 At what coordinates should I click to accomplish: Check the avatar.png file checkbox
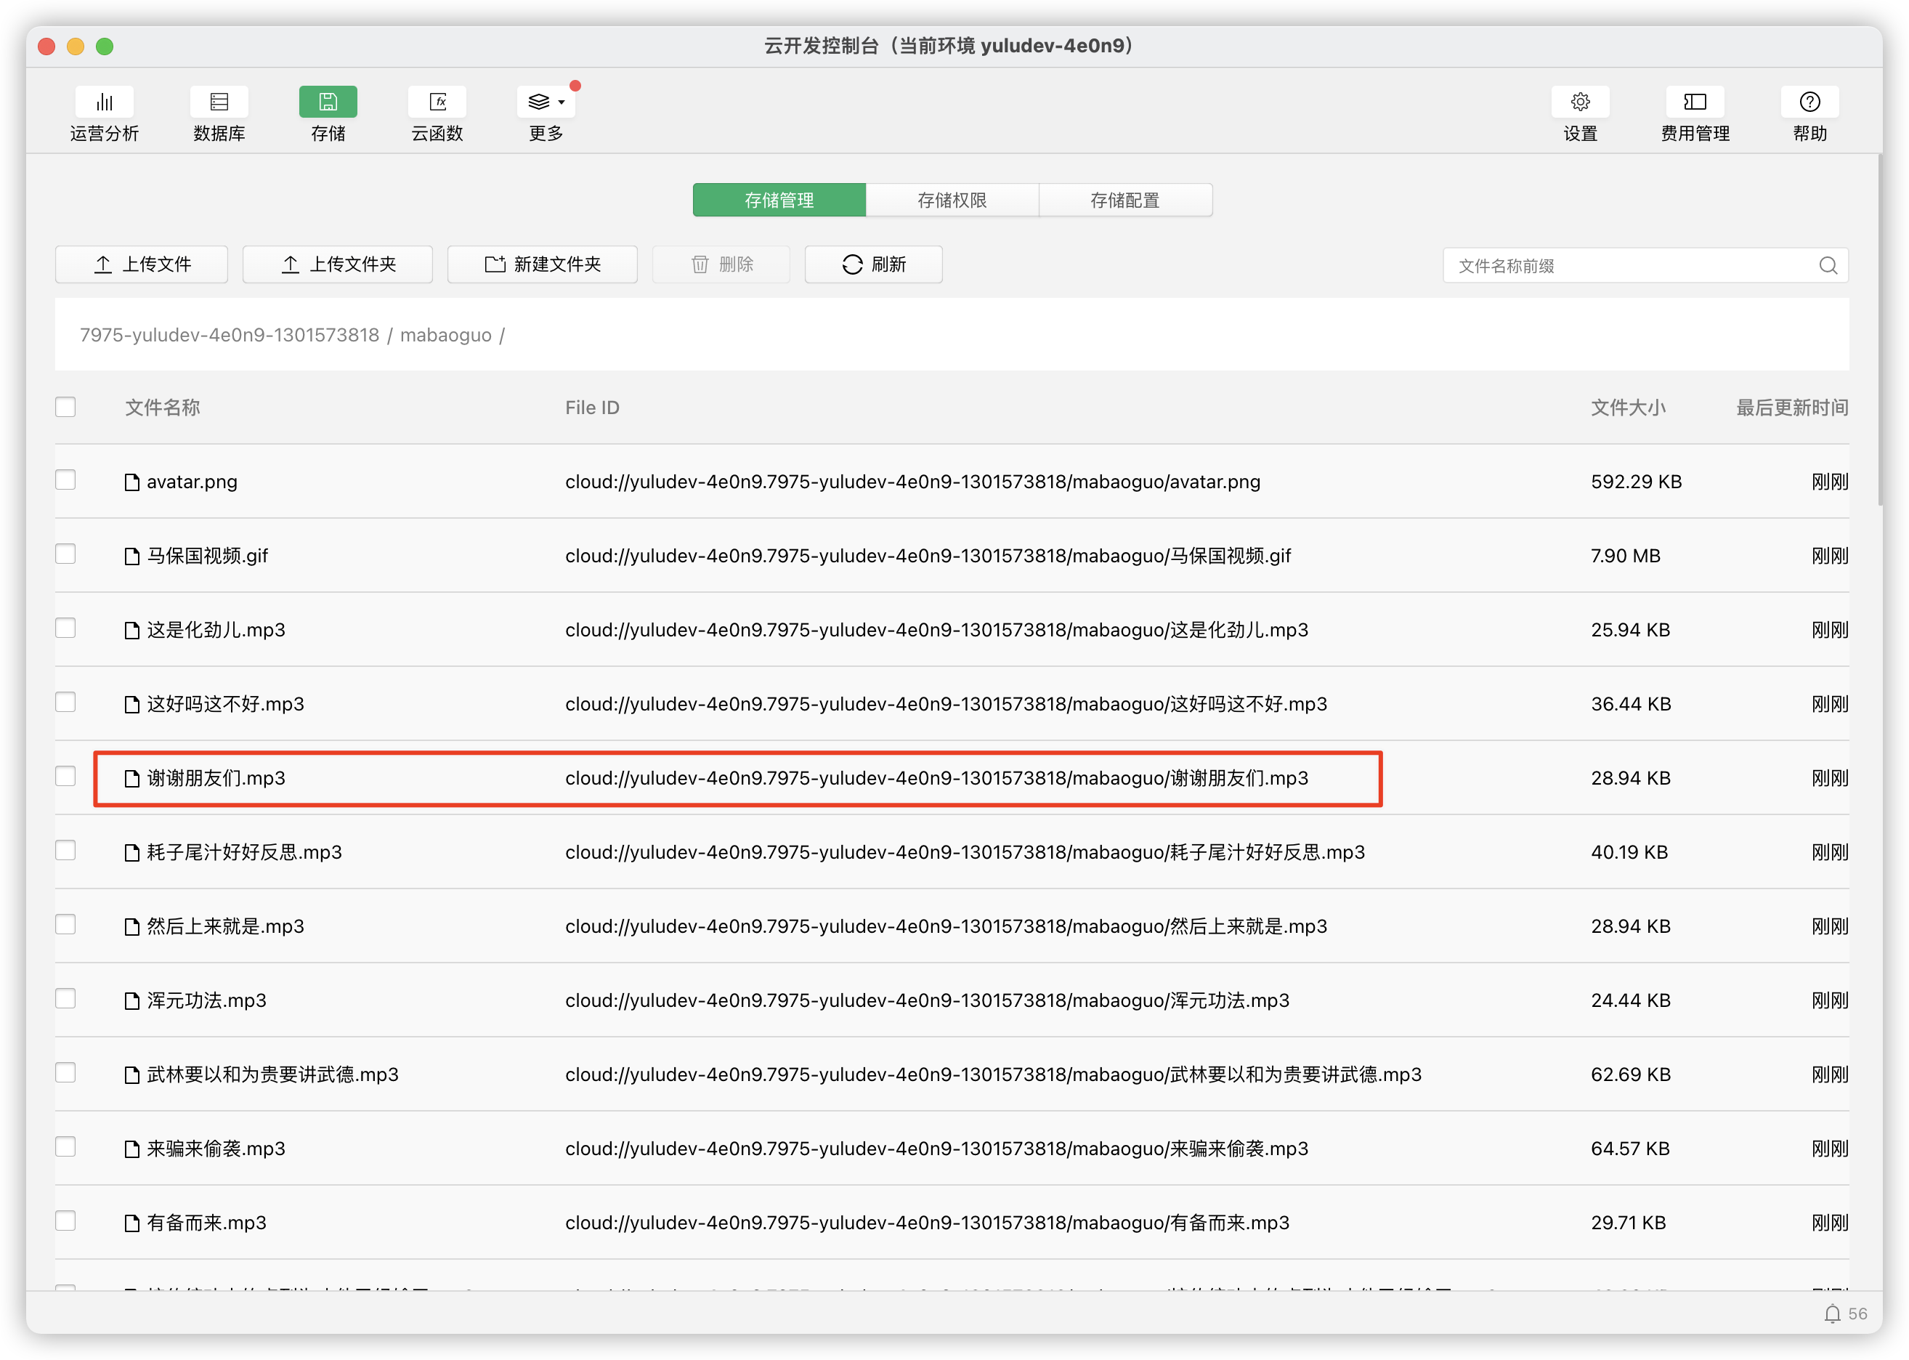pos(65,480)
